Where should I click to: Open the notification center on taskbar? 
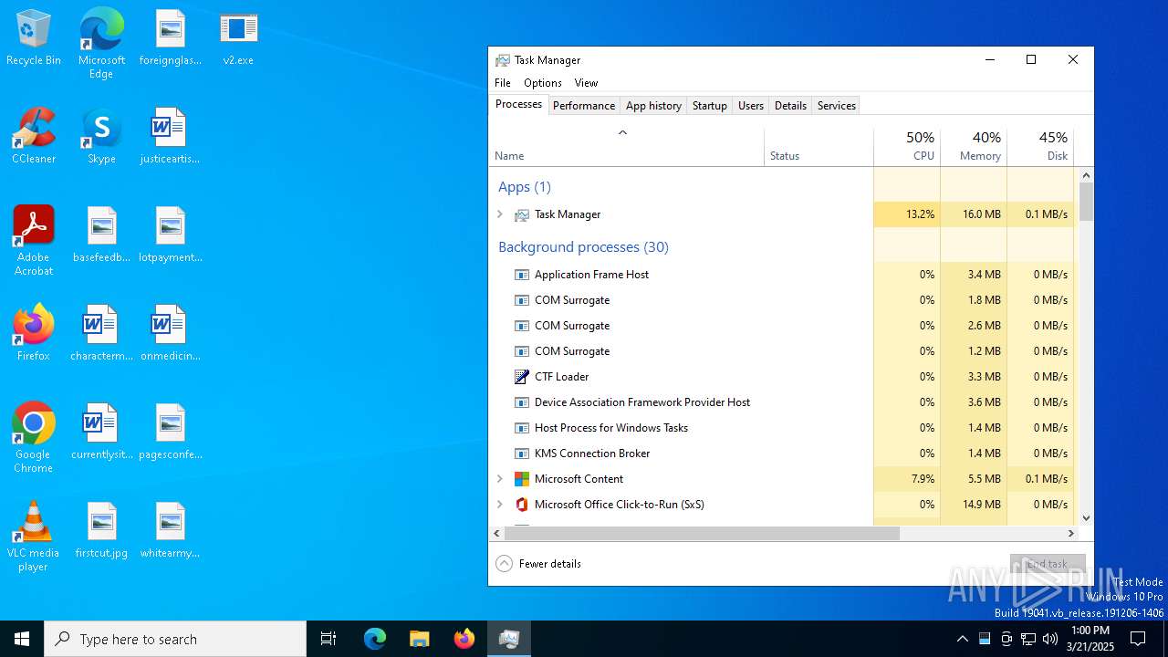point(1138,639)
